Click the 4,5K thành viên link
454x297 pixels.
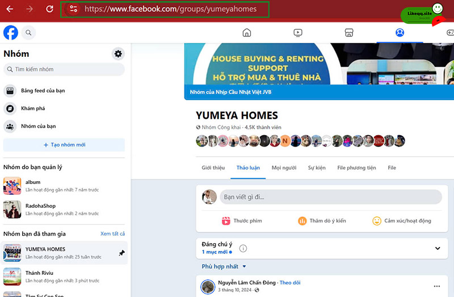coord(263,127)
